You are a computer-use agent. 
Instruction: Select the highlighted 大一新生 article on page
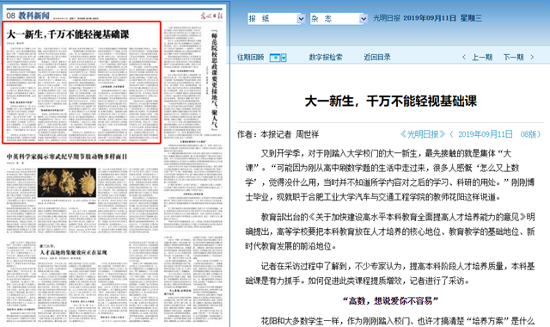point(82,83)
